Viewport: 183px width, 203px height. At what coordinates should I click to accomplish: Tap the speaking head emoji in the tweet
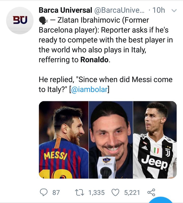43,21
